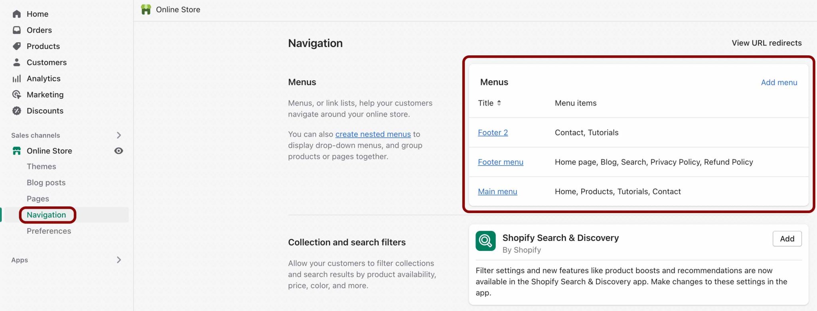Click Add menu link
The width and height of the screenshot is (817, 311).
tap(779, 82)
